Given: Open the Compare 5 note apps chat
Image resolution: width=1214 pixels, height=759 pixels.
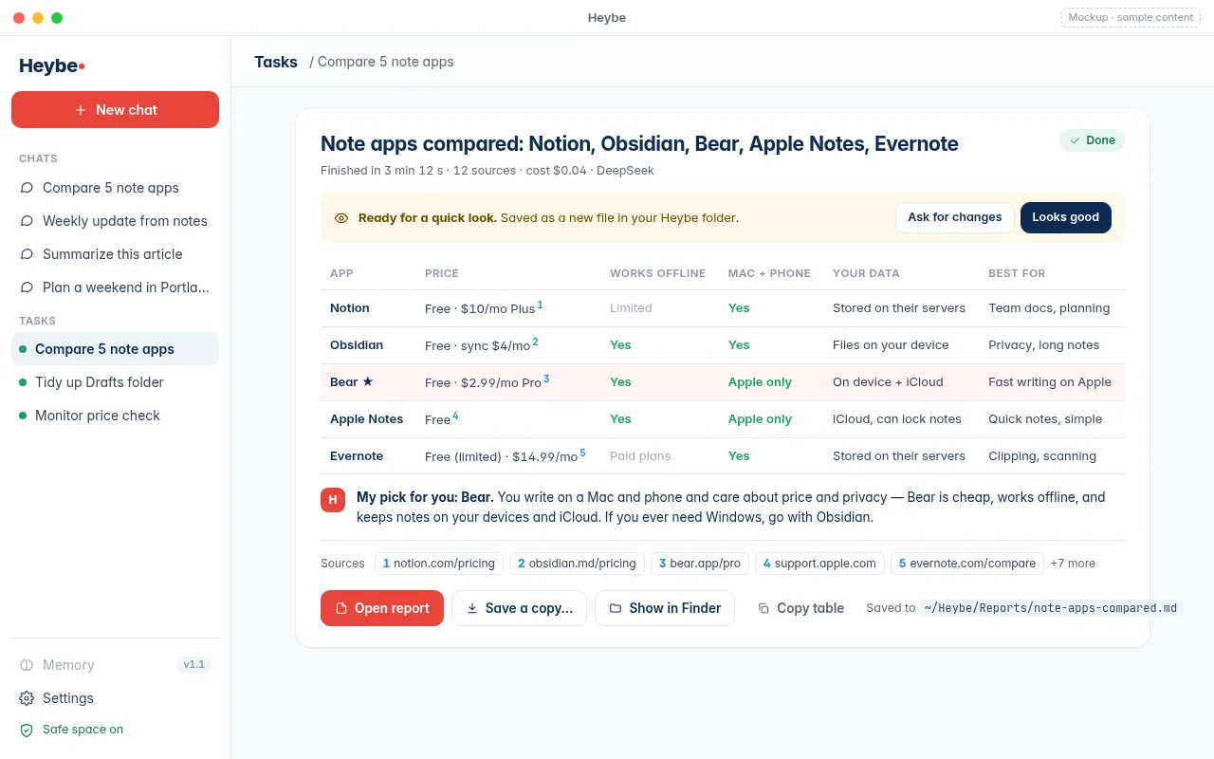Looking at the screenshot, I should (115, 188).
